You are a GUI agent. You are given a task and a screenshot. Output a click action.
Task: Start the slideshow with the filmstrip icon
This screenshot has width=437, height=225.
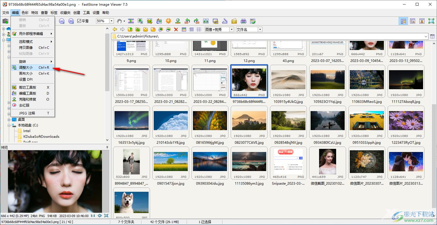pos(131,21)
